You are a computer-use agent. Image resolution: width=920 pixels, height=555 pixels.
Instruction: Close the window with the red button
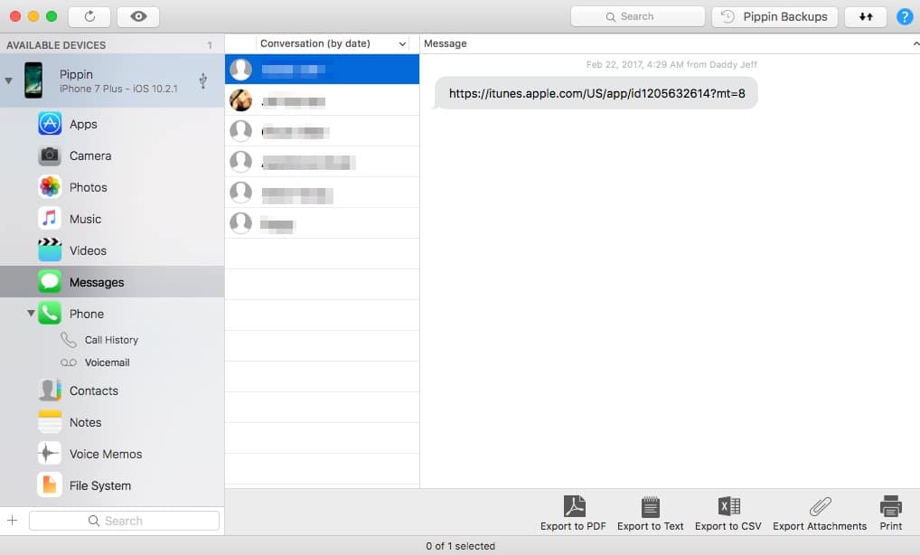[15, 16]
